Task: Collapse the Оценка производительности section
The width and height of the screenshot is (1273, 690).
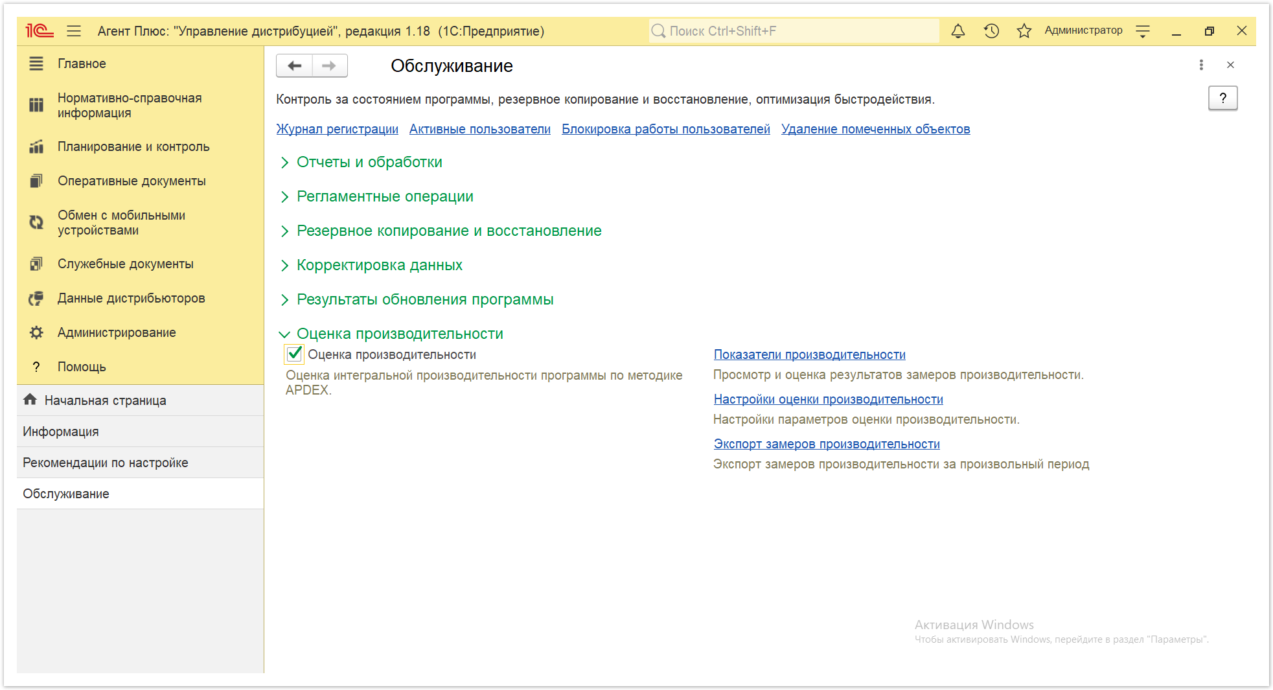Action: (400, 334)
